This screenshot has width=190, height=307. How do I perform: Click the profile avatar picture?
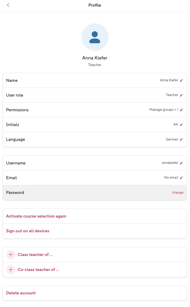click(95, 37)
